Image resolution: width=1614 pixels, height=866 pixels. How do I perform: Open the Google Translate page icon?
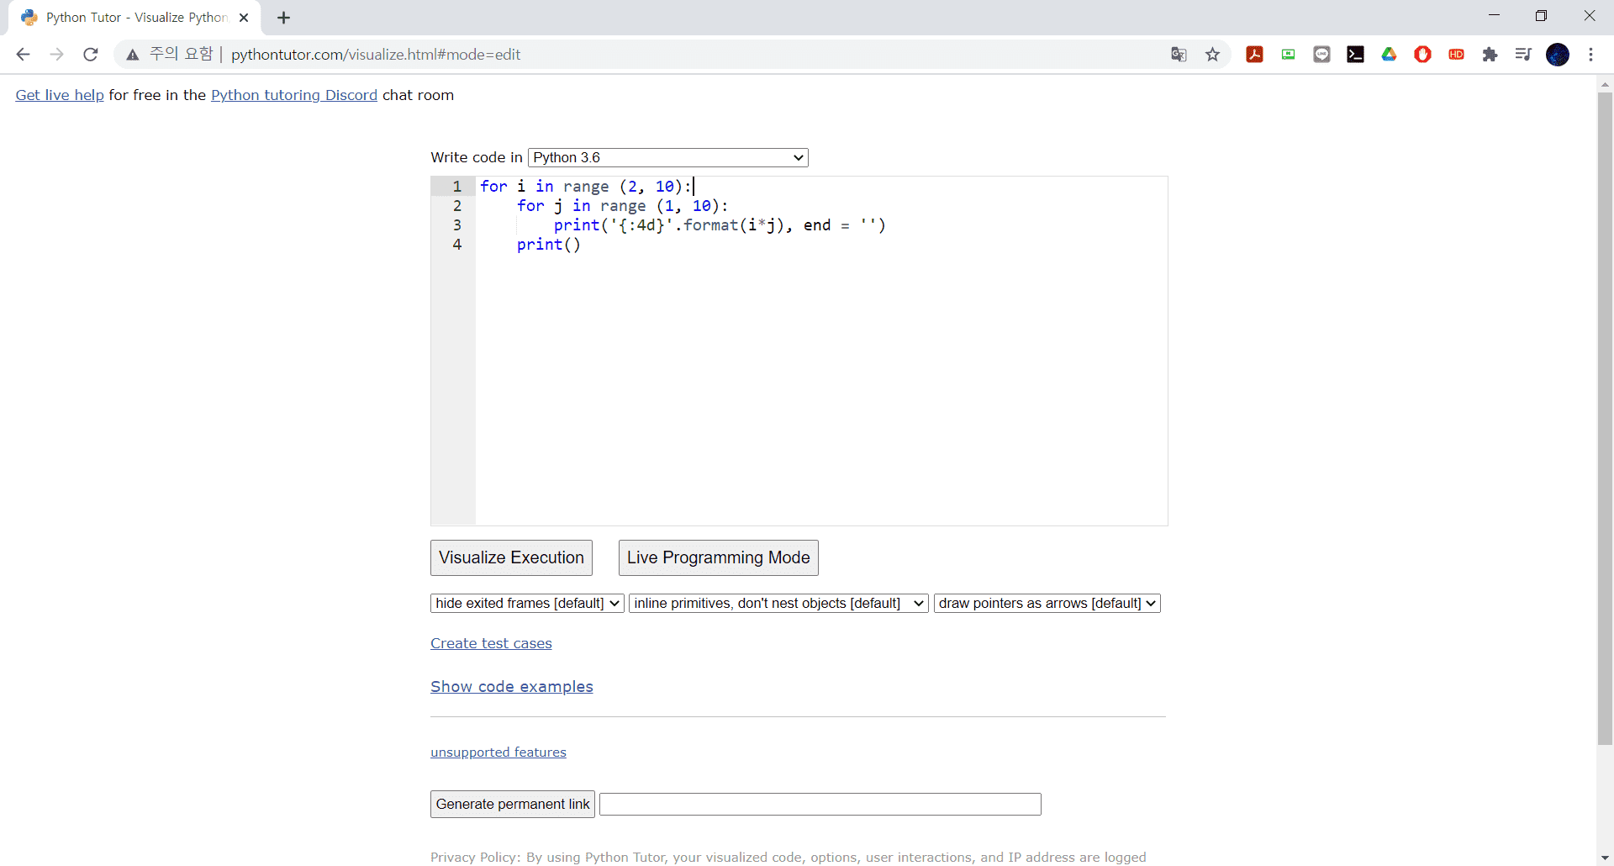(x=1179, y=55)
